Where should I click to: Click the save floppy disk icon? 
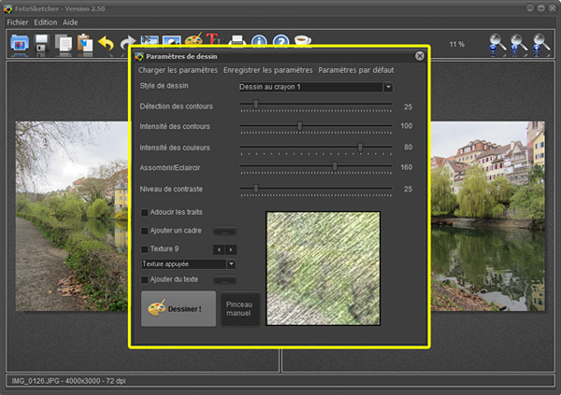(x=42, y=43)
